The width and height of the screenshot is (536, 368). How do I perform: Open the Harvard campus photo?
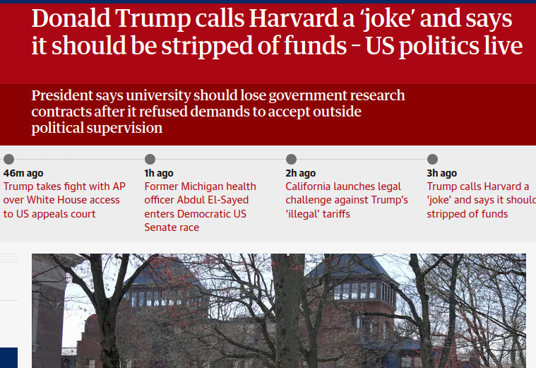(x=279, y=311)
